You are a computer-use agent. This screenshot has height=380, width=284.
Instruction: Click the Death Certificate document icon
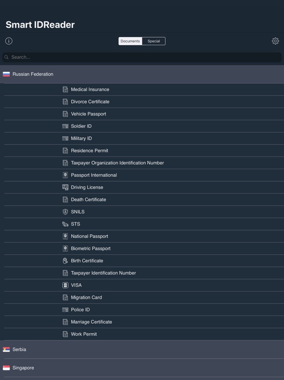pyautogui.click(x=65, y=199)
